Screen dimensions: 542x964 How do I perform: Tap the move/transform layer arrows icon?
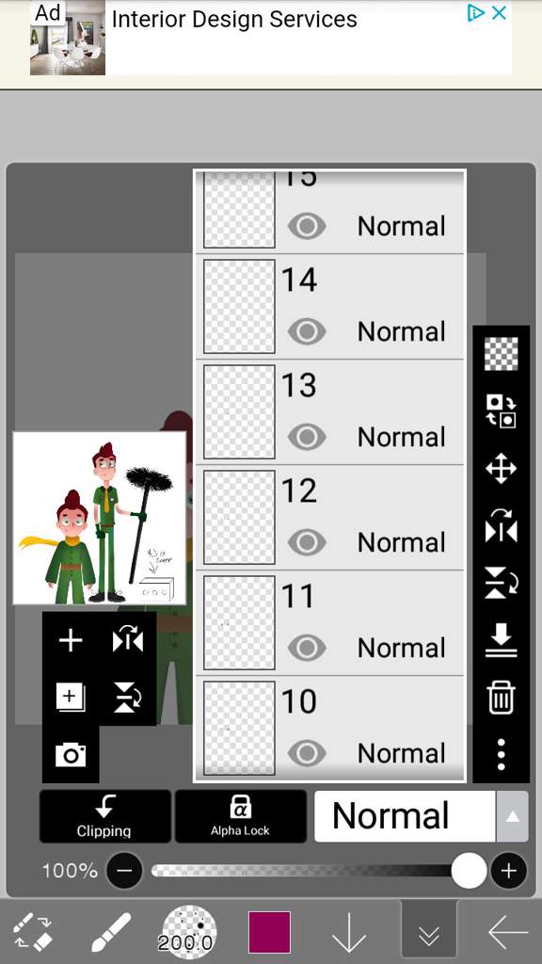point(501,469)
